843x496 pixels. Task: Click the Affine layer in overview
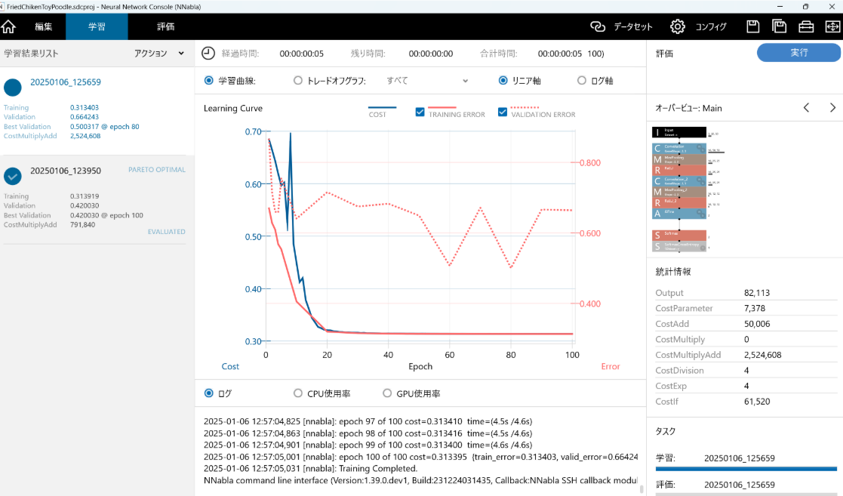tap(679, 214)
